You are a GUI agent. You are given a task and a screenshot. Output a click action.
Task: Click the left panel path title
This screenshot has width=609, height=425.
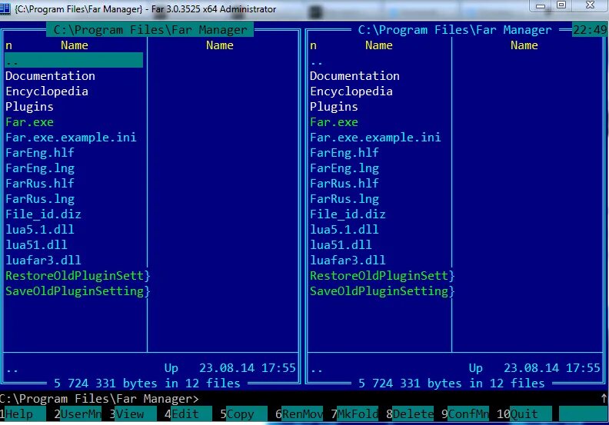[150, 29]
